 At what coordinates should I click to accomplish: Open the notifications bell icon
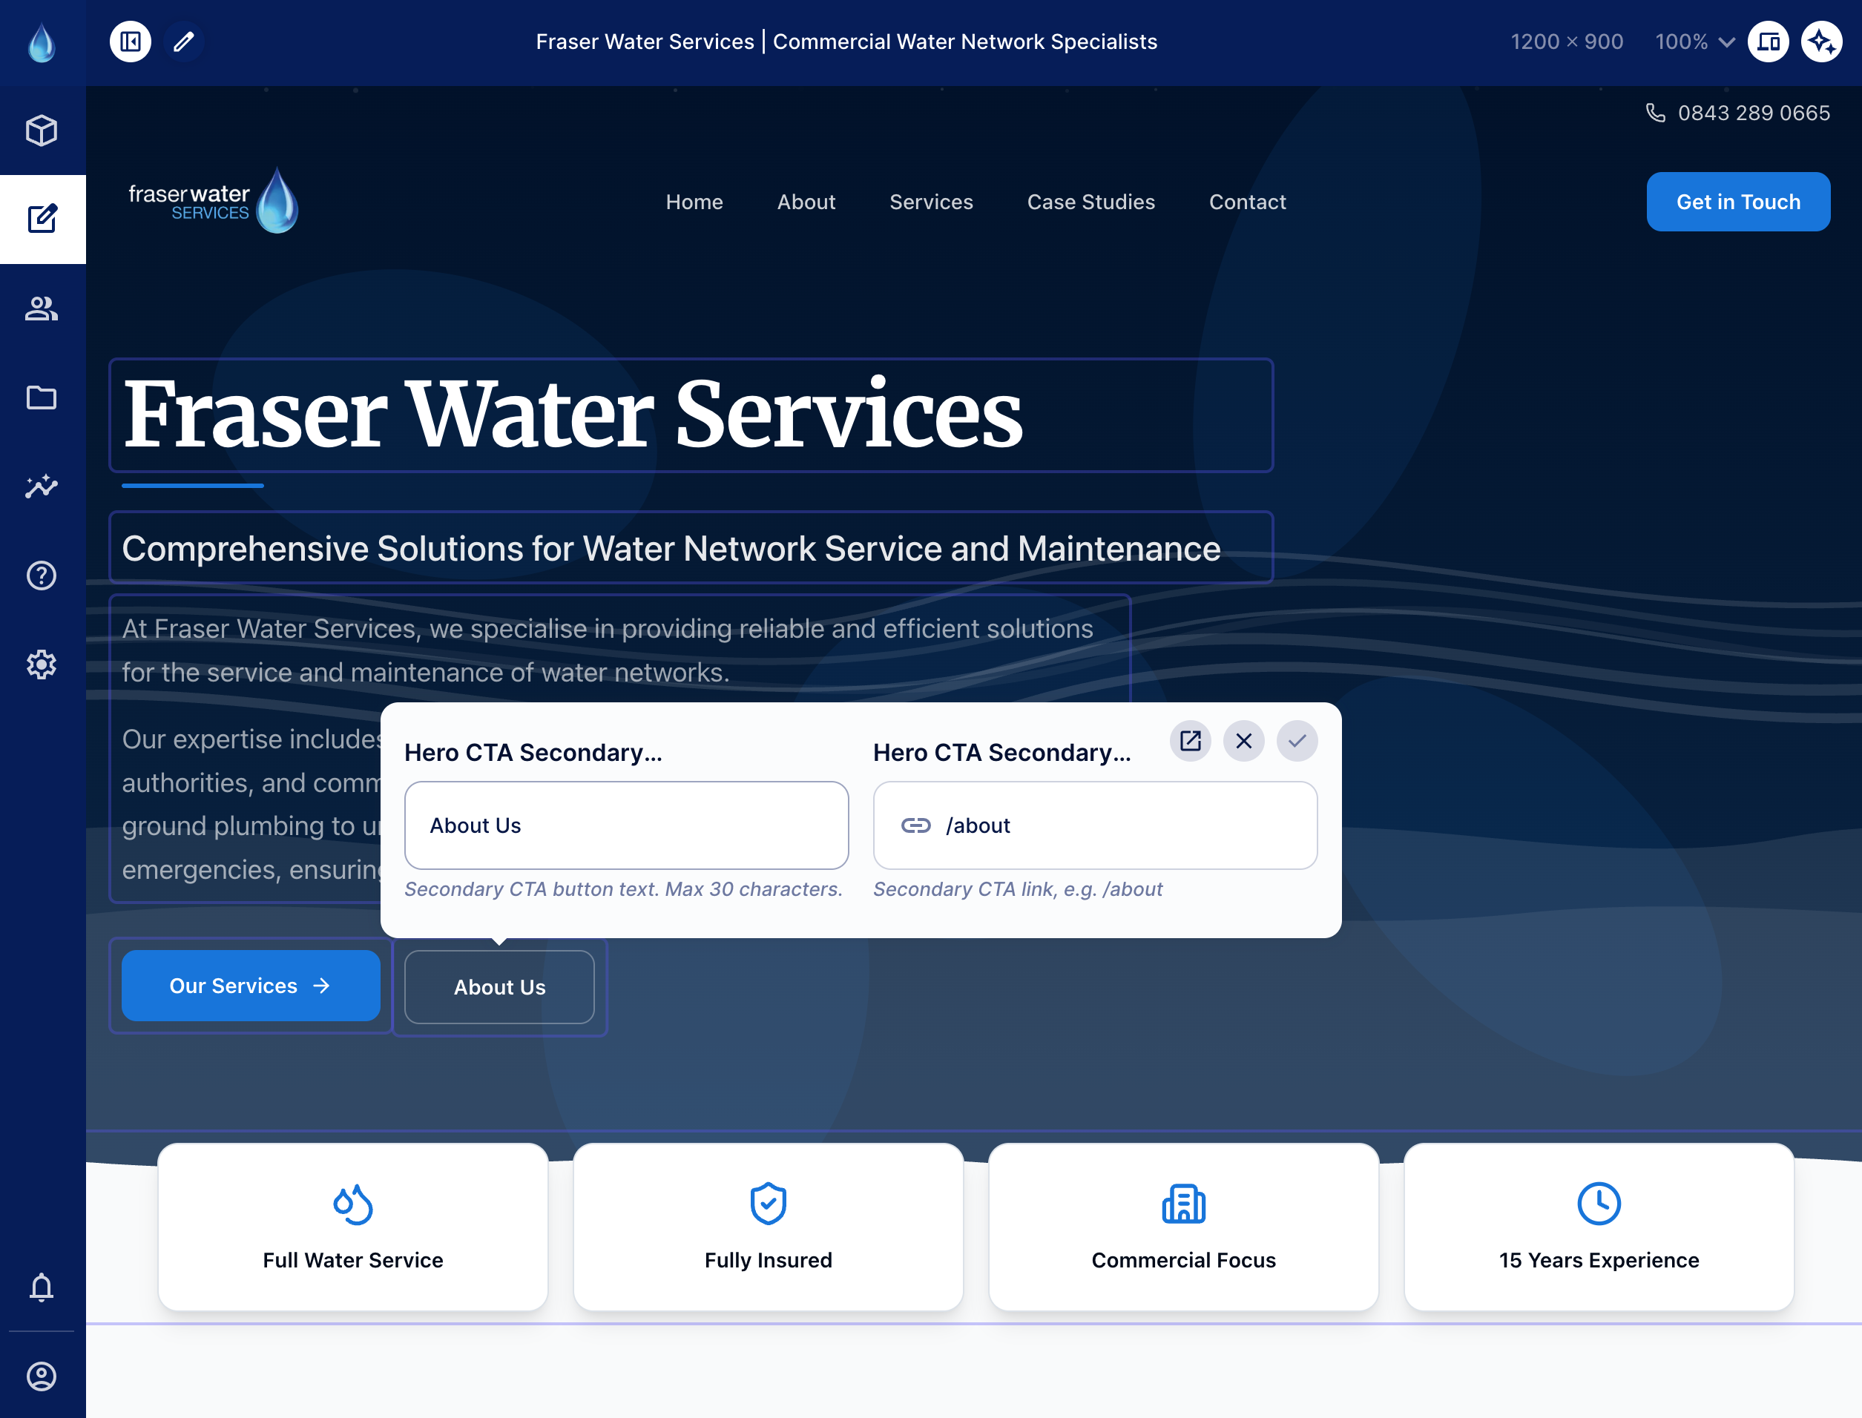(x=42, y=1287)
